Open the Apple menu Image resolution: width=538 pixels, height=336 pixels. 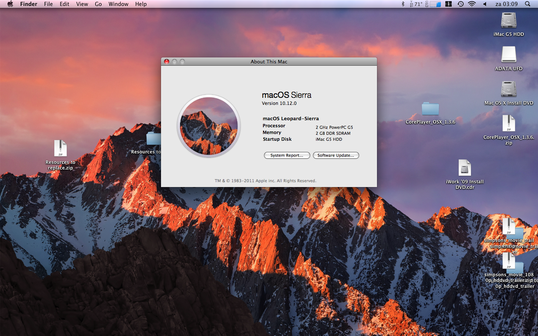coord(10,4)
